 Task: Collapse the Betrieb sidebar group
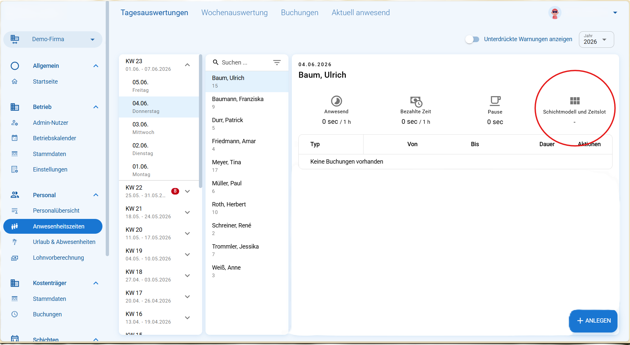[x=96, y=107]
